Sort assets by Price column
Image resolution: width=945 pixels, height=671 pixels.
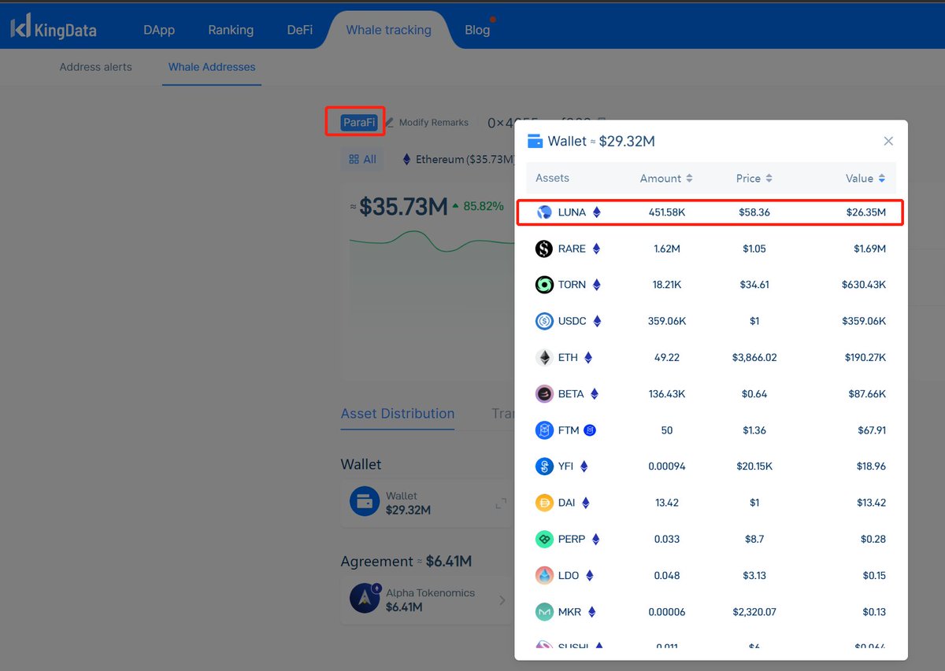[x=754, y=179]
